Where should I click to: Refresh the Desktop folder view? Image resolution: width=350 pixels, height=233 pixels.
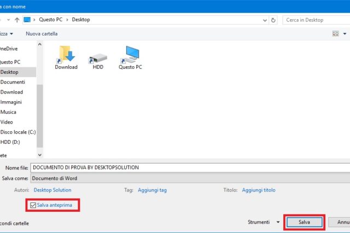[273, 20]
